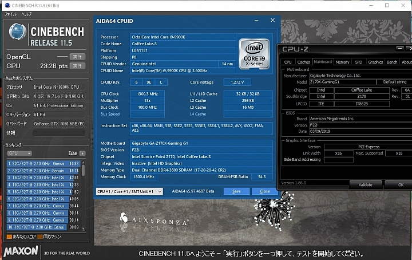Viewport: 412px width, 260px height.
Task: Click the MAXON logo
Action: click(x=21, y=251)
